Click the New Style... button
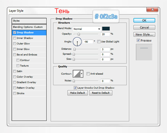 click(144, 35)
